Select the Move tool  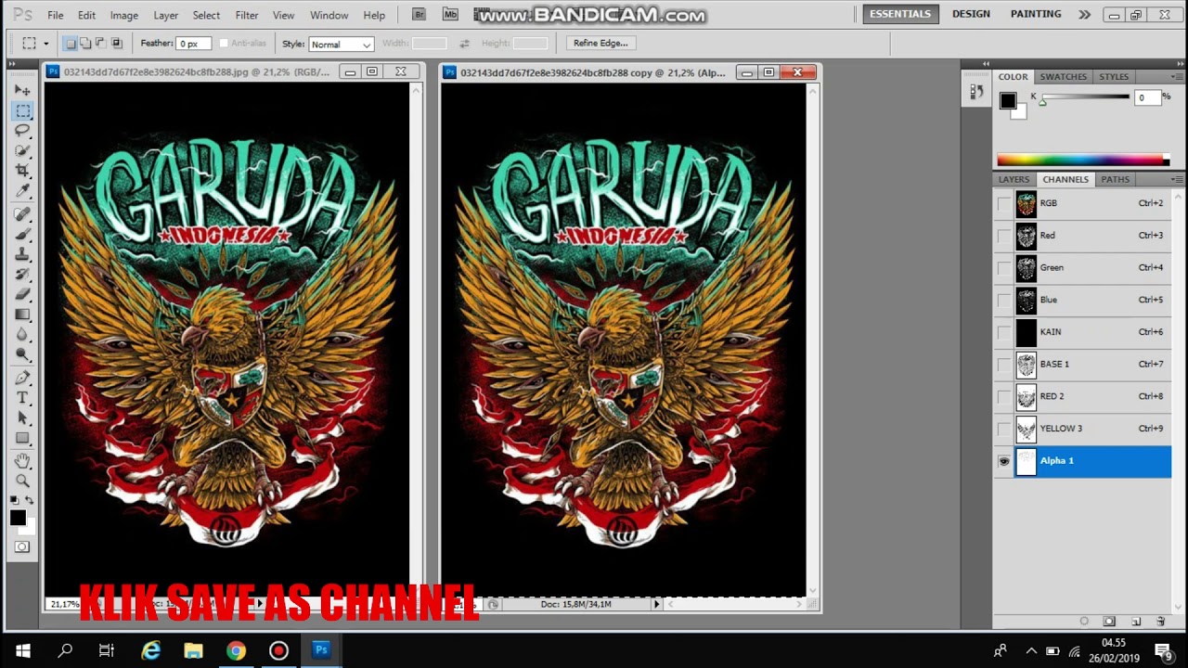22,90
